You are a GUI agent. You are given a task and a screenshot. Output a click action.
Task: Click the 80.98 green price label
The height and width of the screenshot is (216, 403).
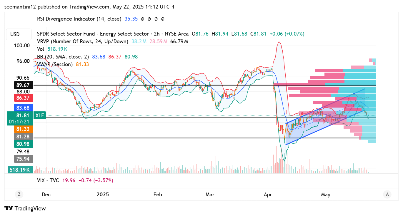point(24,144)
